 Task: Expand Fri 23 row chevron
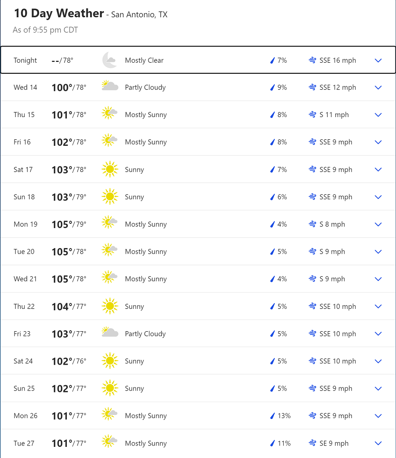click(378, 334)
